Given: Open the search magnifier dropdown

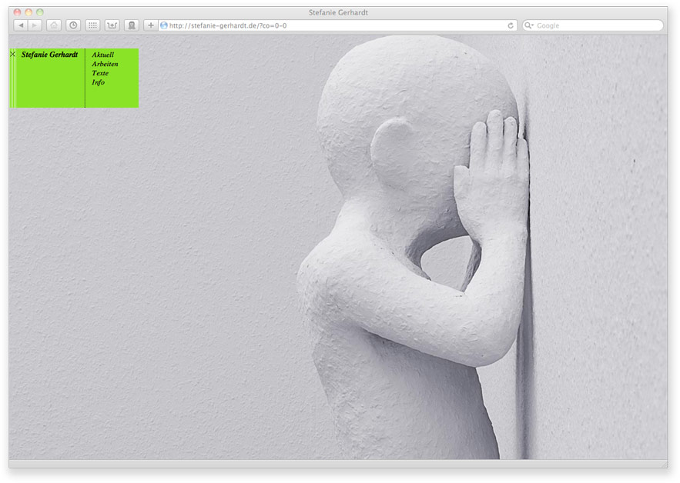Looking at the screenshot, I should (529, 25).
